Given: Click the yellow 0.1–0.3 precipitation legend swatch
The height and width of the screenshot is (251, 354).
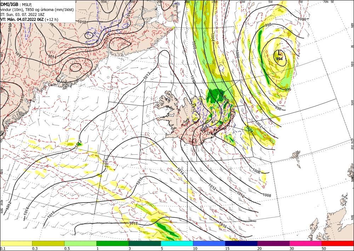Looking at the screenshot, I should (x=16, y=243).
